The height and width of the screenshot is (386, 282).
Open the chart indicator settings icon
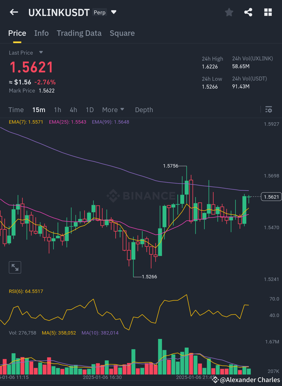pyautogui.click(x=269, y=110)
